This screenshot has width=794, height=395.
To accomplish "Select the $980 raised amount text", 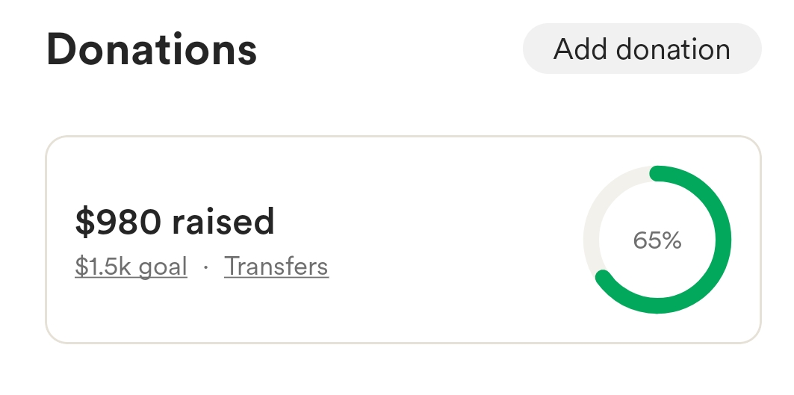I will click(175, 222).
